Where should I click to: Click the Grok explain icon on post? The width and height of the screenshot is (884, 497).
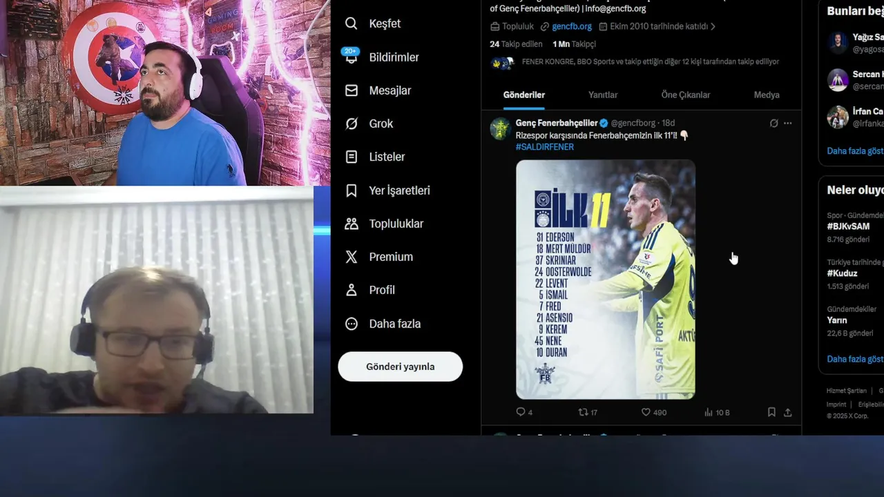coord(773,124)
